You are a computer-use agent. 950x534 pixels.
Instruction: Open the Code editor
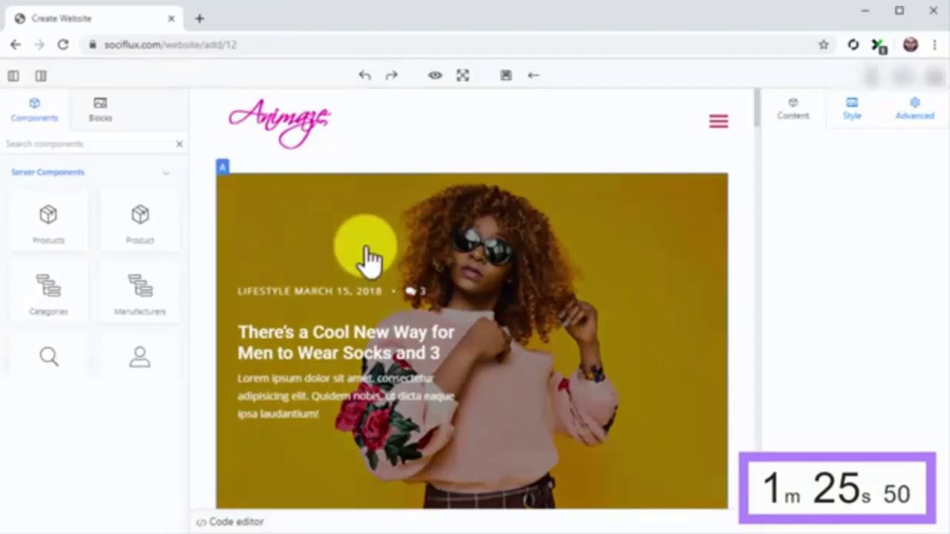[229, 522]
